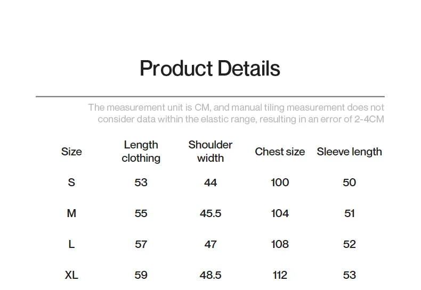Screen dimensions: 421x290
Task: Click chest size value 100
Action: (x=280, y=183)
